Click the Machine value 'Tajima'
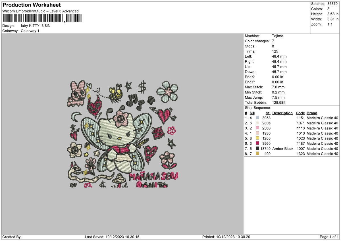 pyautogui.click(x=278, y=36)
